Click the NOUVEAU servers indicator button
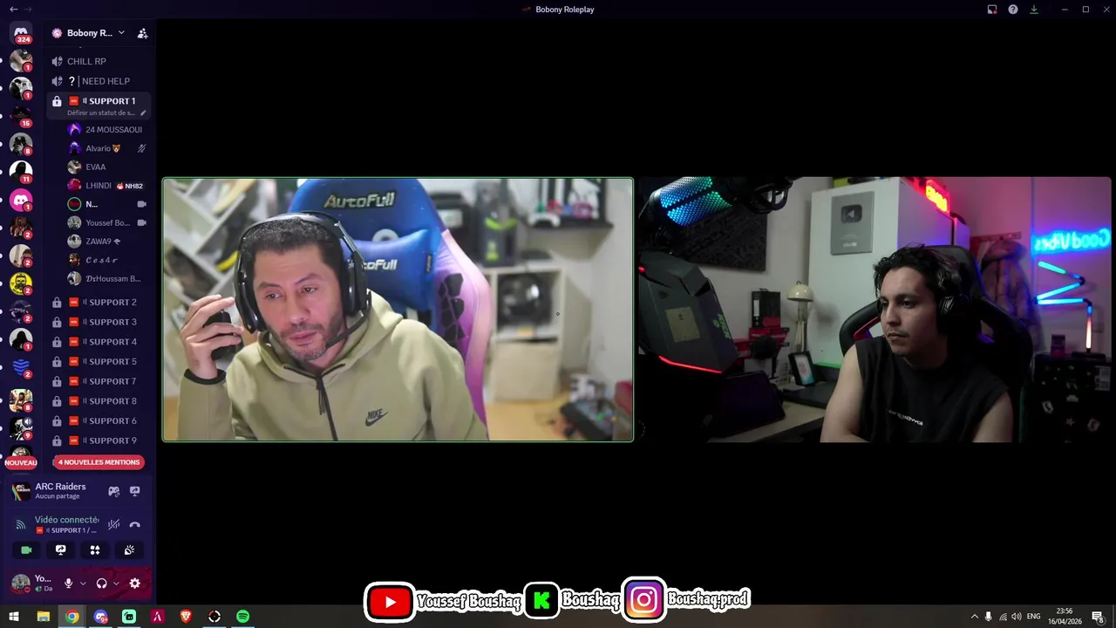Image resolution: width=1116 pixels, height=628 pixels. tap(21, 462)
